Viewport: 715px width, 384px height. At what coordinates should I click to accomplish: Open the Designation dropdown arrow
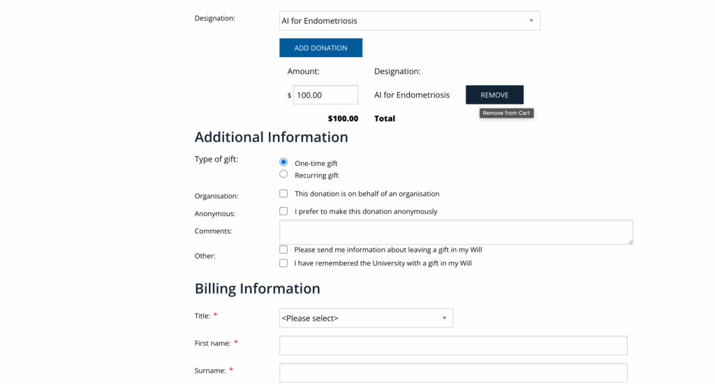click(531, 20)
